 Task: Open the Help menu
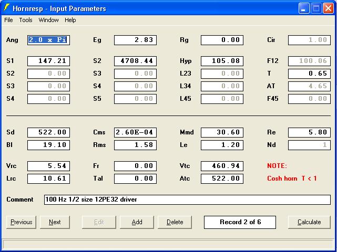pyautogui.click(x=70, y=20)
